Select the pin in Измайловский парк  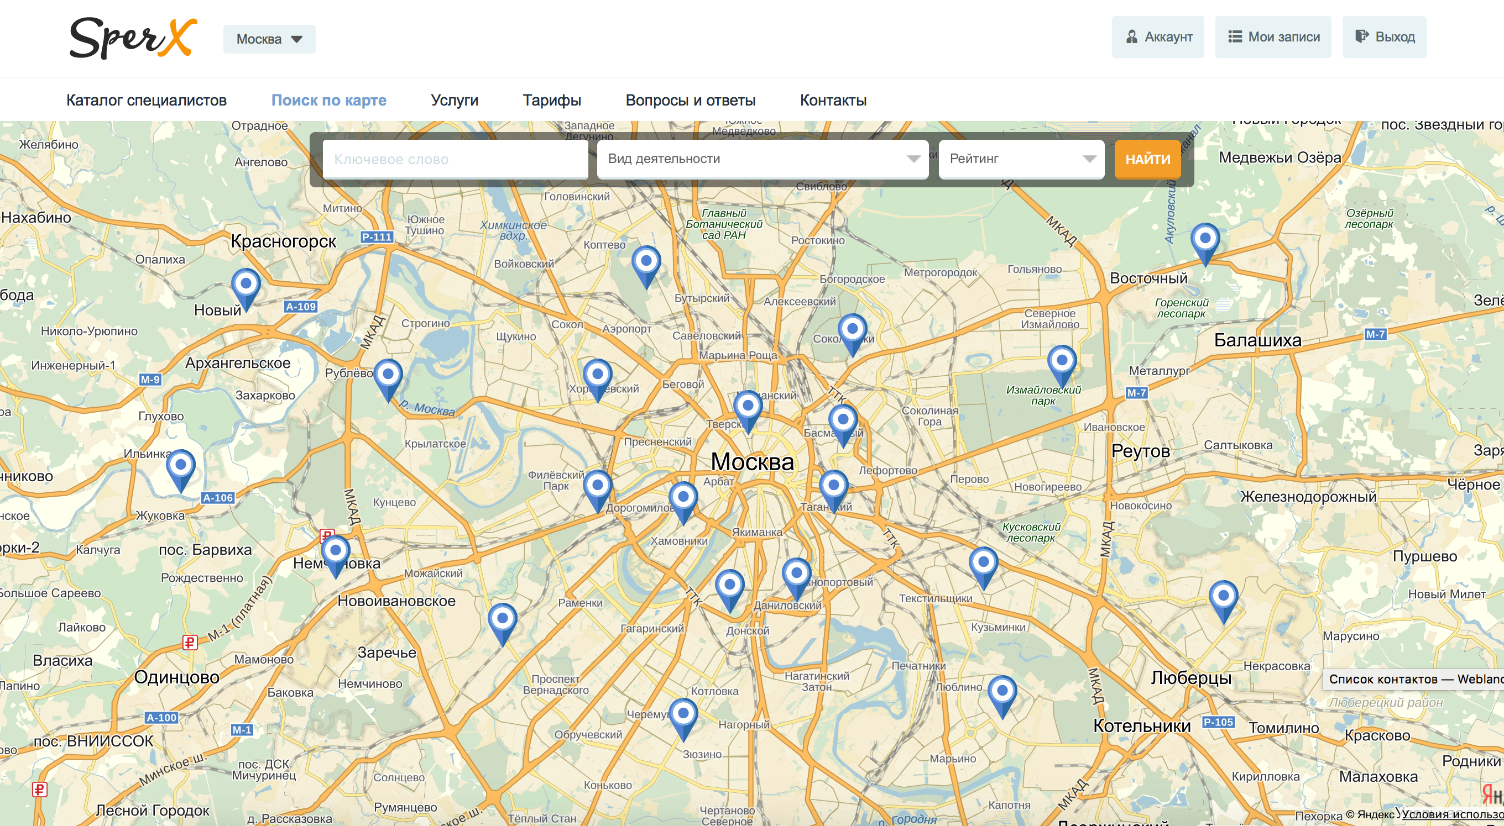pyautogui.click(x=1062, y=366)
